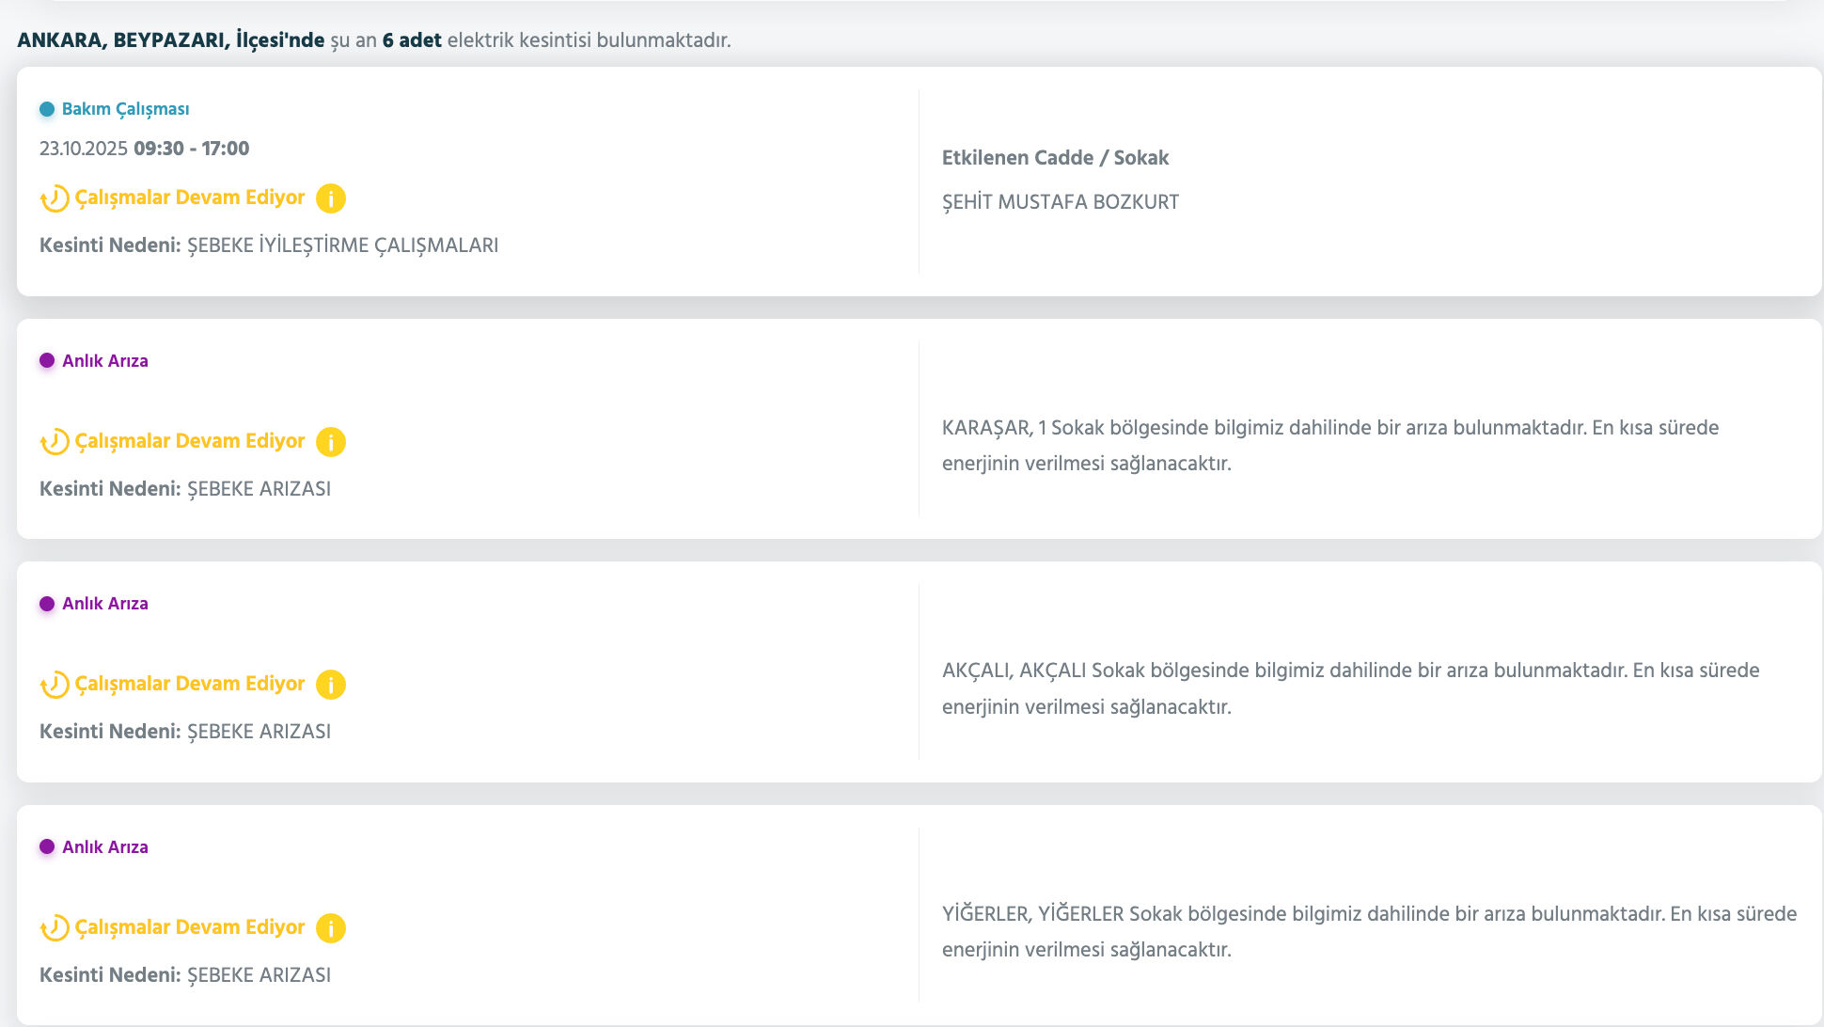Image resolution: width=1824 pixels, height=1027 pixels.
Task: Click info icon in Bakım Çalışması card
Action: (330, 198)
